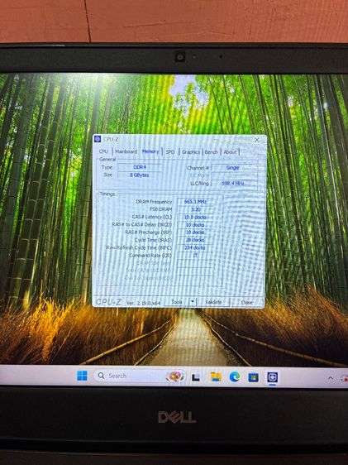The image size is (348, 465).
Task: Close the CPU-Z window with X
Action: 257,140
